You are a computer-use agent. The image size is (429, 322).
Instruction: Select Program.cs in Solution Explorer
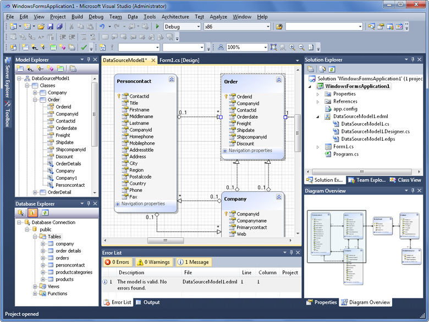(x=346, y=154)
